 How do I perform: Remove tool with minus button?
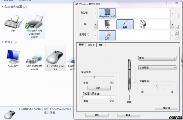[177, 27]
